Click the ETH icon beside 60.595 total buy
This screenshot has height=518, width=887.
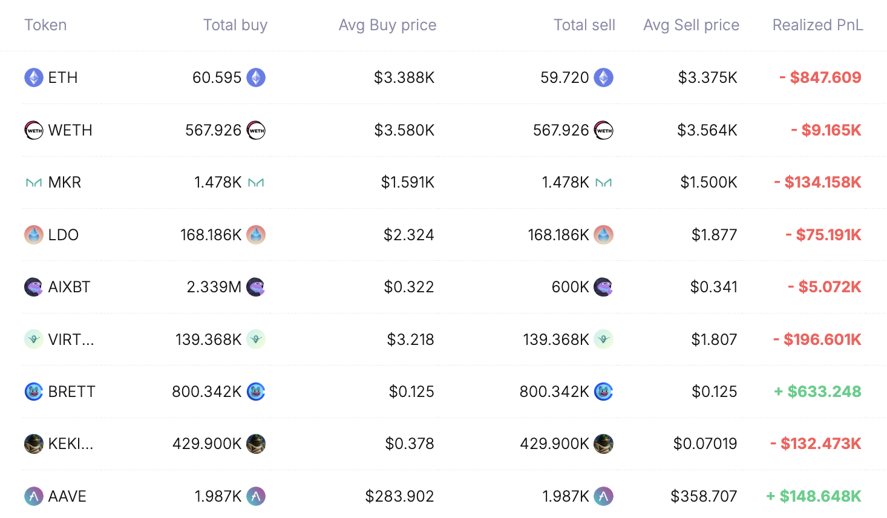(x=256, y=77)
